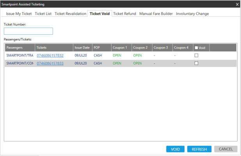This screenshot has height=156, width=241.
Task: Check the Void box for ticket 0746086157833
Action: tap(197, 63)
